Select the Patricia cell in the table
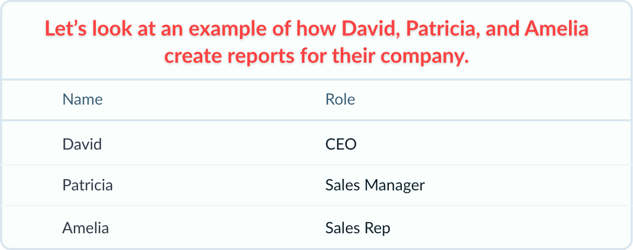The width and height of the screenshot is (633, 250). coord(88,185)
